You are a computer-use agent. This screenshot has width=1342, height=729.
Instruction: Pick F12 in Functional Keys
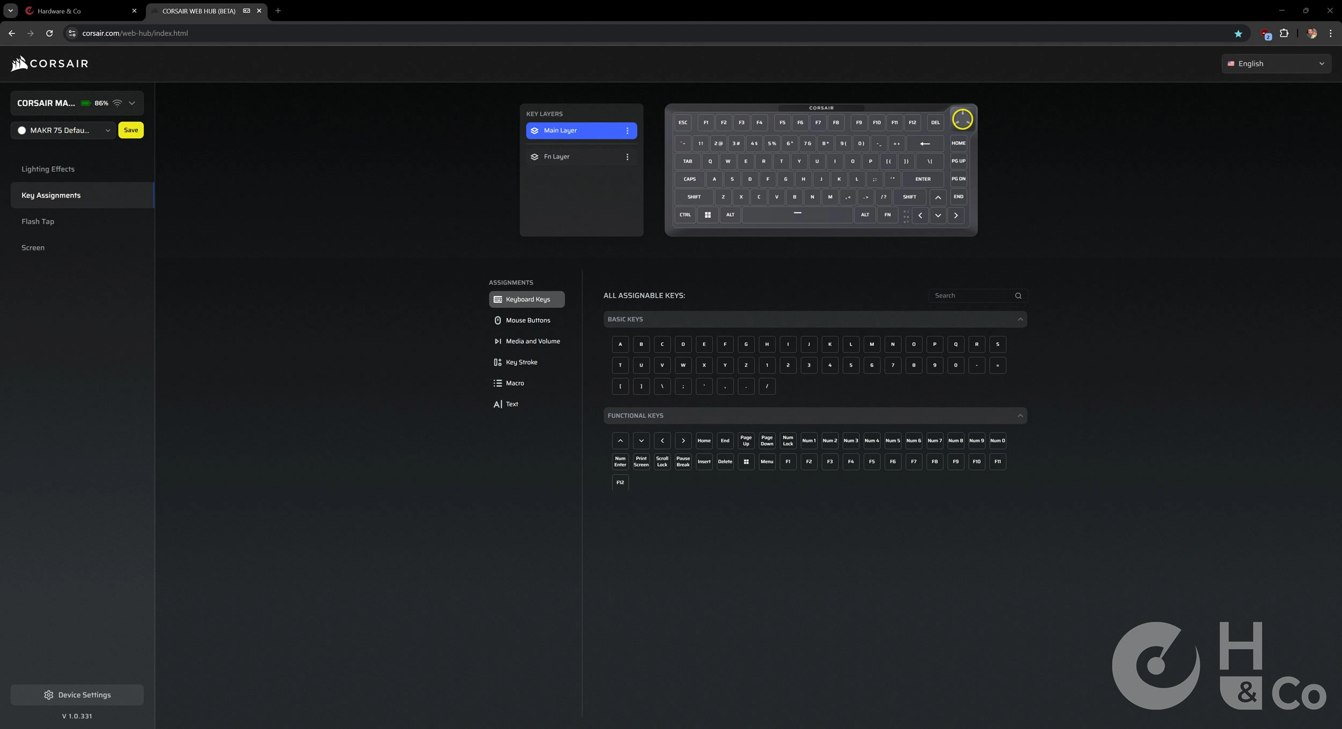tap(620, 483)
